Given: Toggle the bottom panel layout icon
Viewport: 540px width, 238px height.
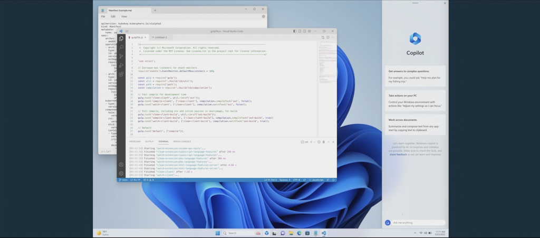Looking at the screenshot, I should (300, 31).
